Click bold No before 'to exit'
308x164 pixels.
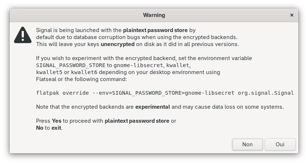point(40,128)
